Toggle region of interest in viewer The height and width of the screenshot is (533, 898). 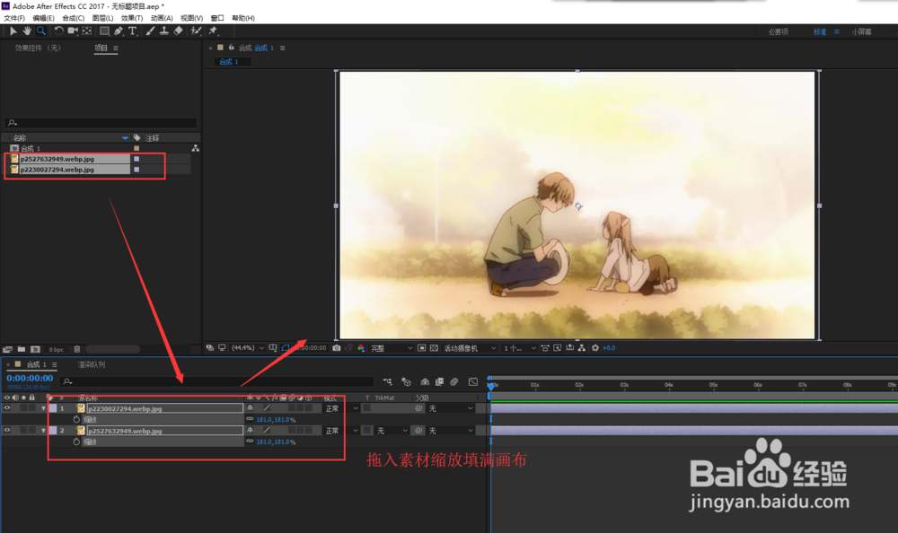pyautogui.click(x=421, y=348)
